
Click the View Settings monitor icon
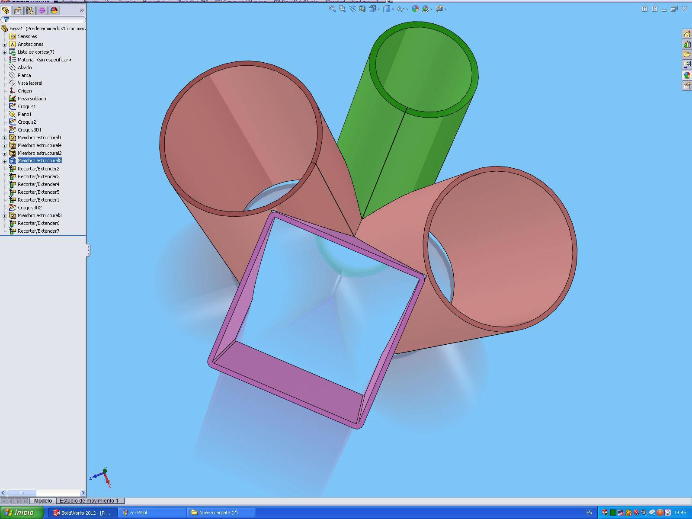pyautogui.click(x=439, y=9)
